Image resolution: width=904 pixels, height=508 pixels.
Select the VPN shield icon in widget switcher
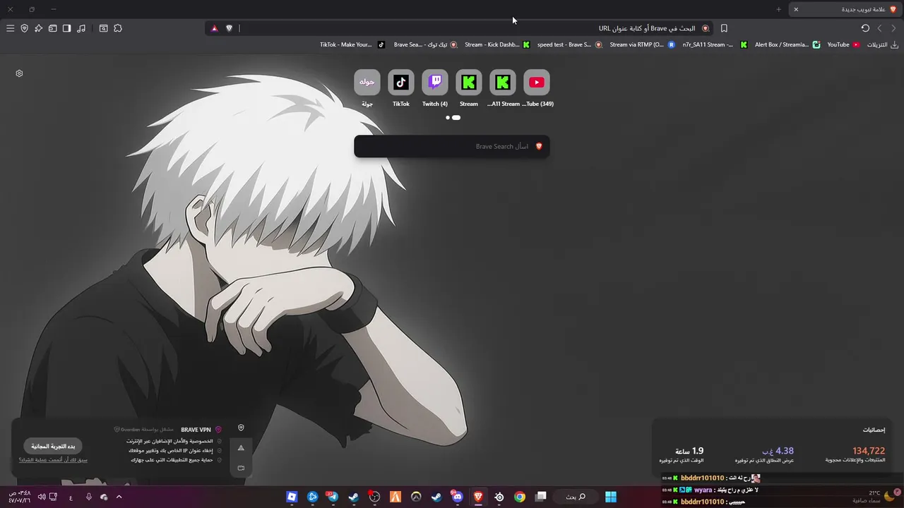241,428
